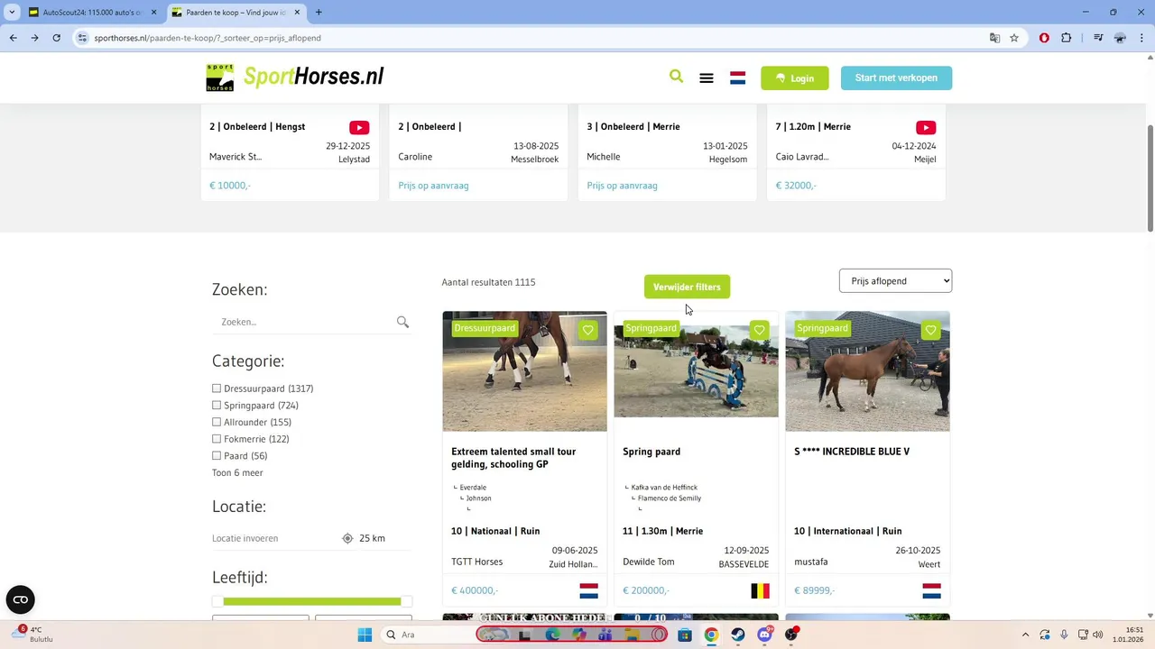
Task: Open a new browser tab
Action: point(319,13)
